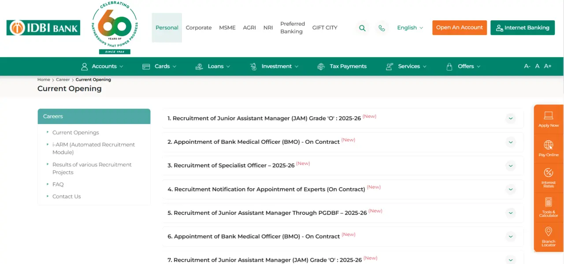
Task: Click 'Recruitment of Specialist Officer – 2025-26' text
Action: [x=234, y=166]
